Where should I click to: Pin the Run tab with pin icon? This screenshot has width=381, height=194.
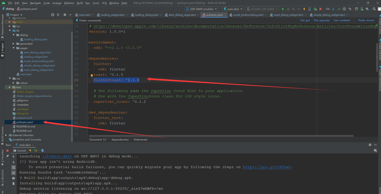tap(7, 156)
